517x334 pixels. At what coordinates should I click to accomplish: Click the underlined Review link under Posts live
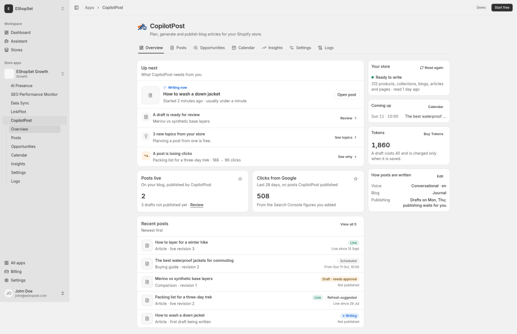pos(196,205)
